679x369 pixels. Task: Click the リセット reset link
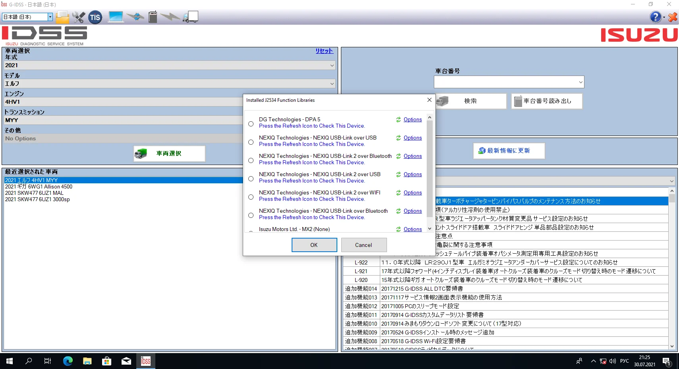(x=324, y=51)
